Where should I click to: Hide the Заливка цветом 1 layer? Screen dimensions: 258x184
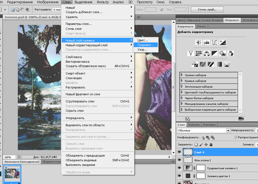coord(179,176)
